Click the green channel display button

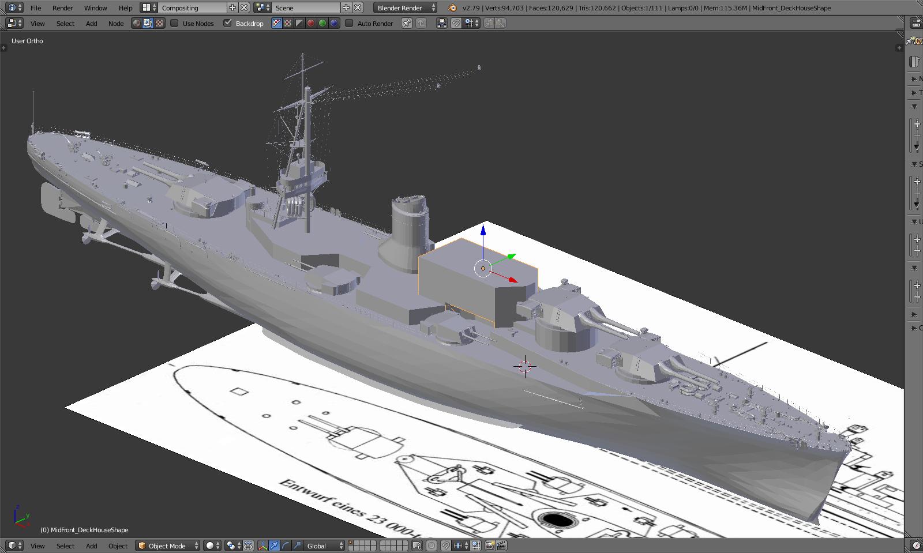322,24
